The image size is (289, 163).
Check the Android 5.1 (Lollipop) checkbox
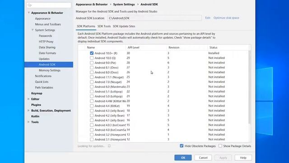coord(92,91)
